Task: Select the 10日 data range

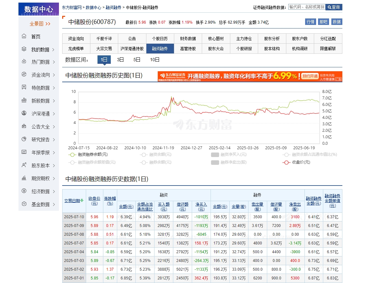Action: coord(155,60)
